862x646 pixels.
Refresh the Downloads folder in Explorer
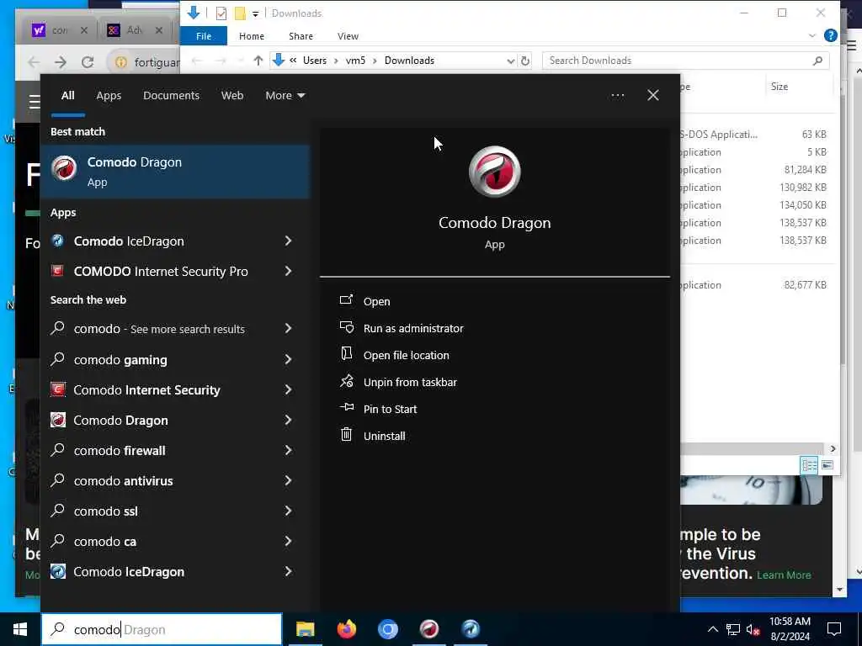[525, 61]
